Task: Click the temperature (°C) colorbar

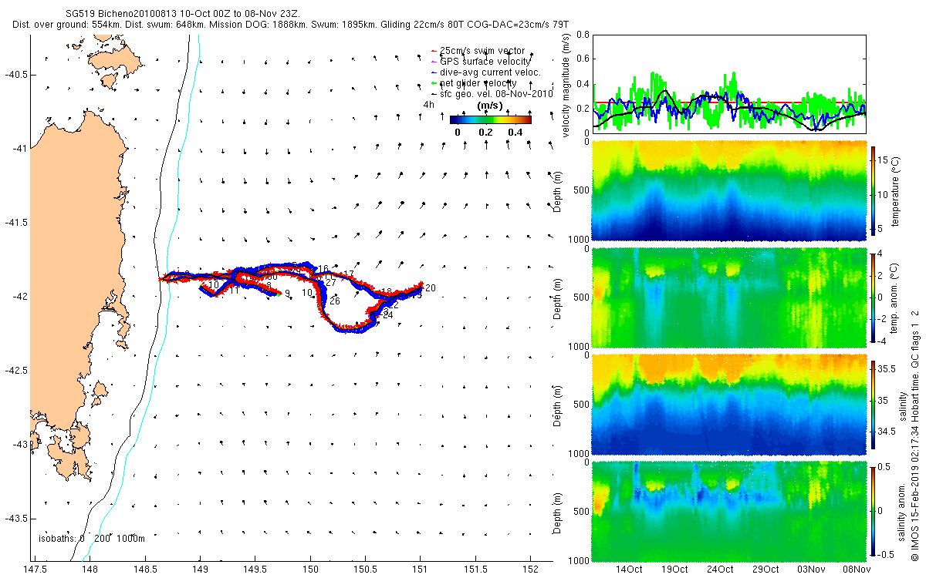Action: pyautogui.click(x=875, y=192)
